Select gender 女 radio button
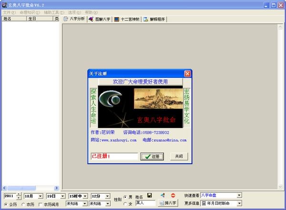The height and width of the screenshot is (210, 286). pyautogui.click(x=125, y=204)
